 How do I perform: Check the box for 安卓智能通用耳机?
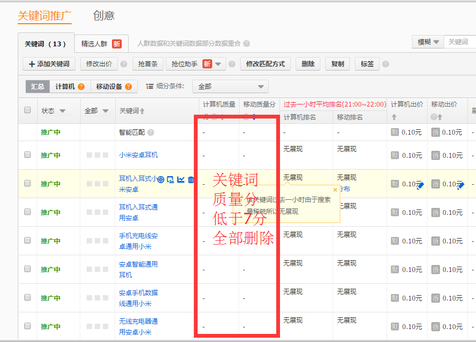pyautogui.click(x=27, y=269)
